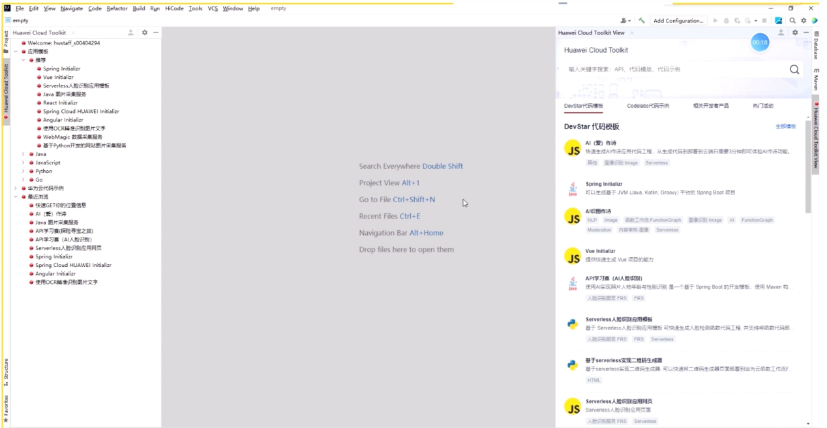The image size is (827, 428).
Task: Switch to 相关开发者产品 tab
Action: pyautogui.click(x=711, y=106)
